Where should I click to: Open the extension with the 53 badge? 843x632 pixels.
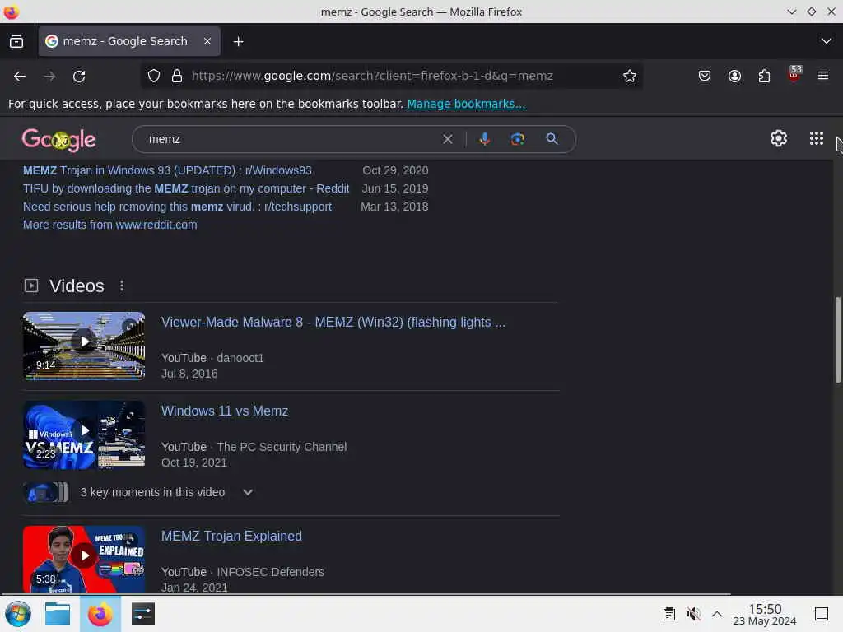794,74
